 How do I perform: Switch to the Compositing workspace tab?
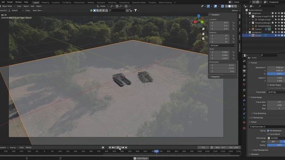click(x=124, y=3)
